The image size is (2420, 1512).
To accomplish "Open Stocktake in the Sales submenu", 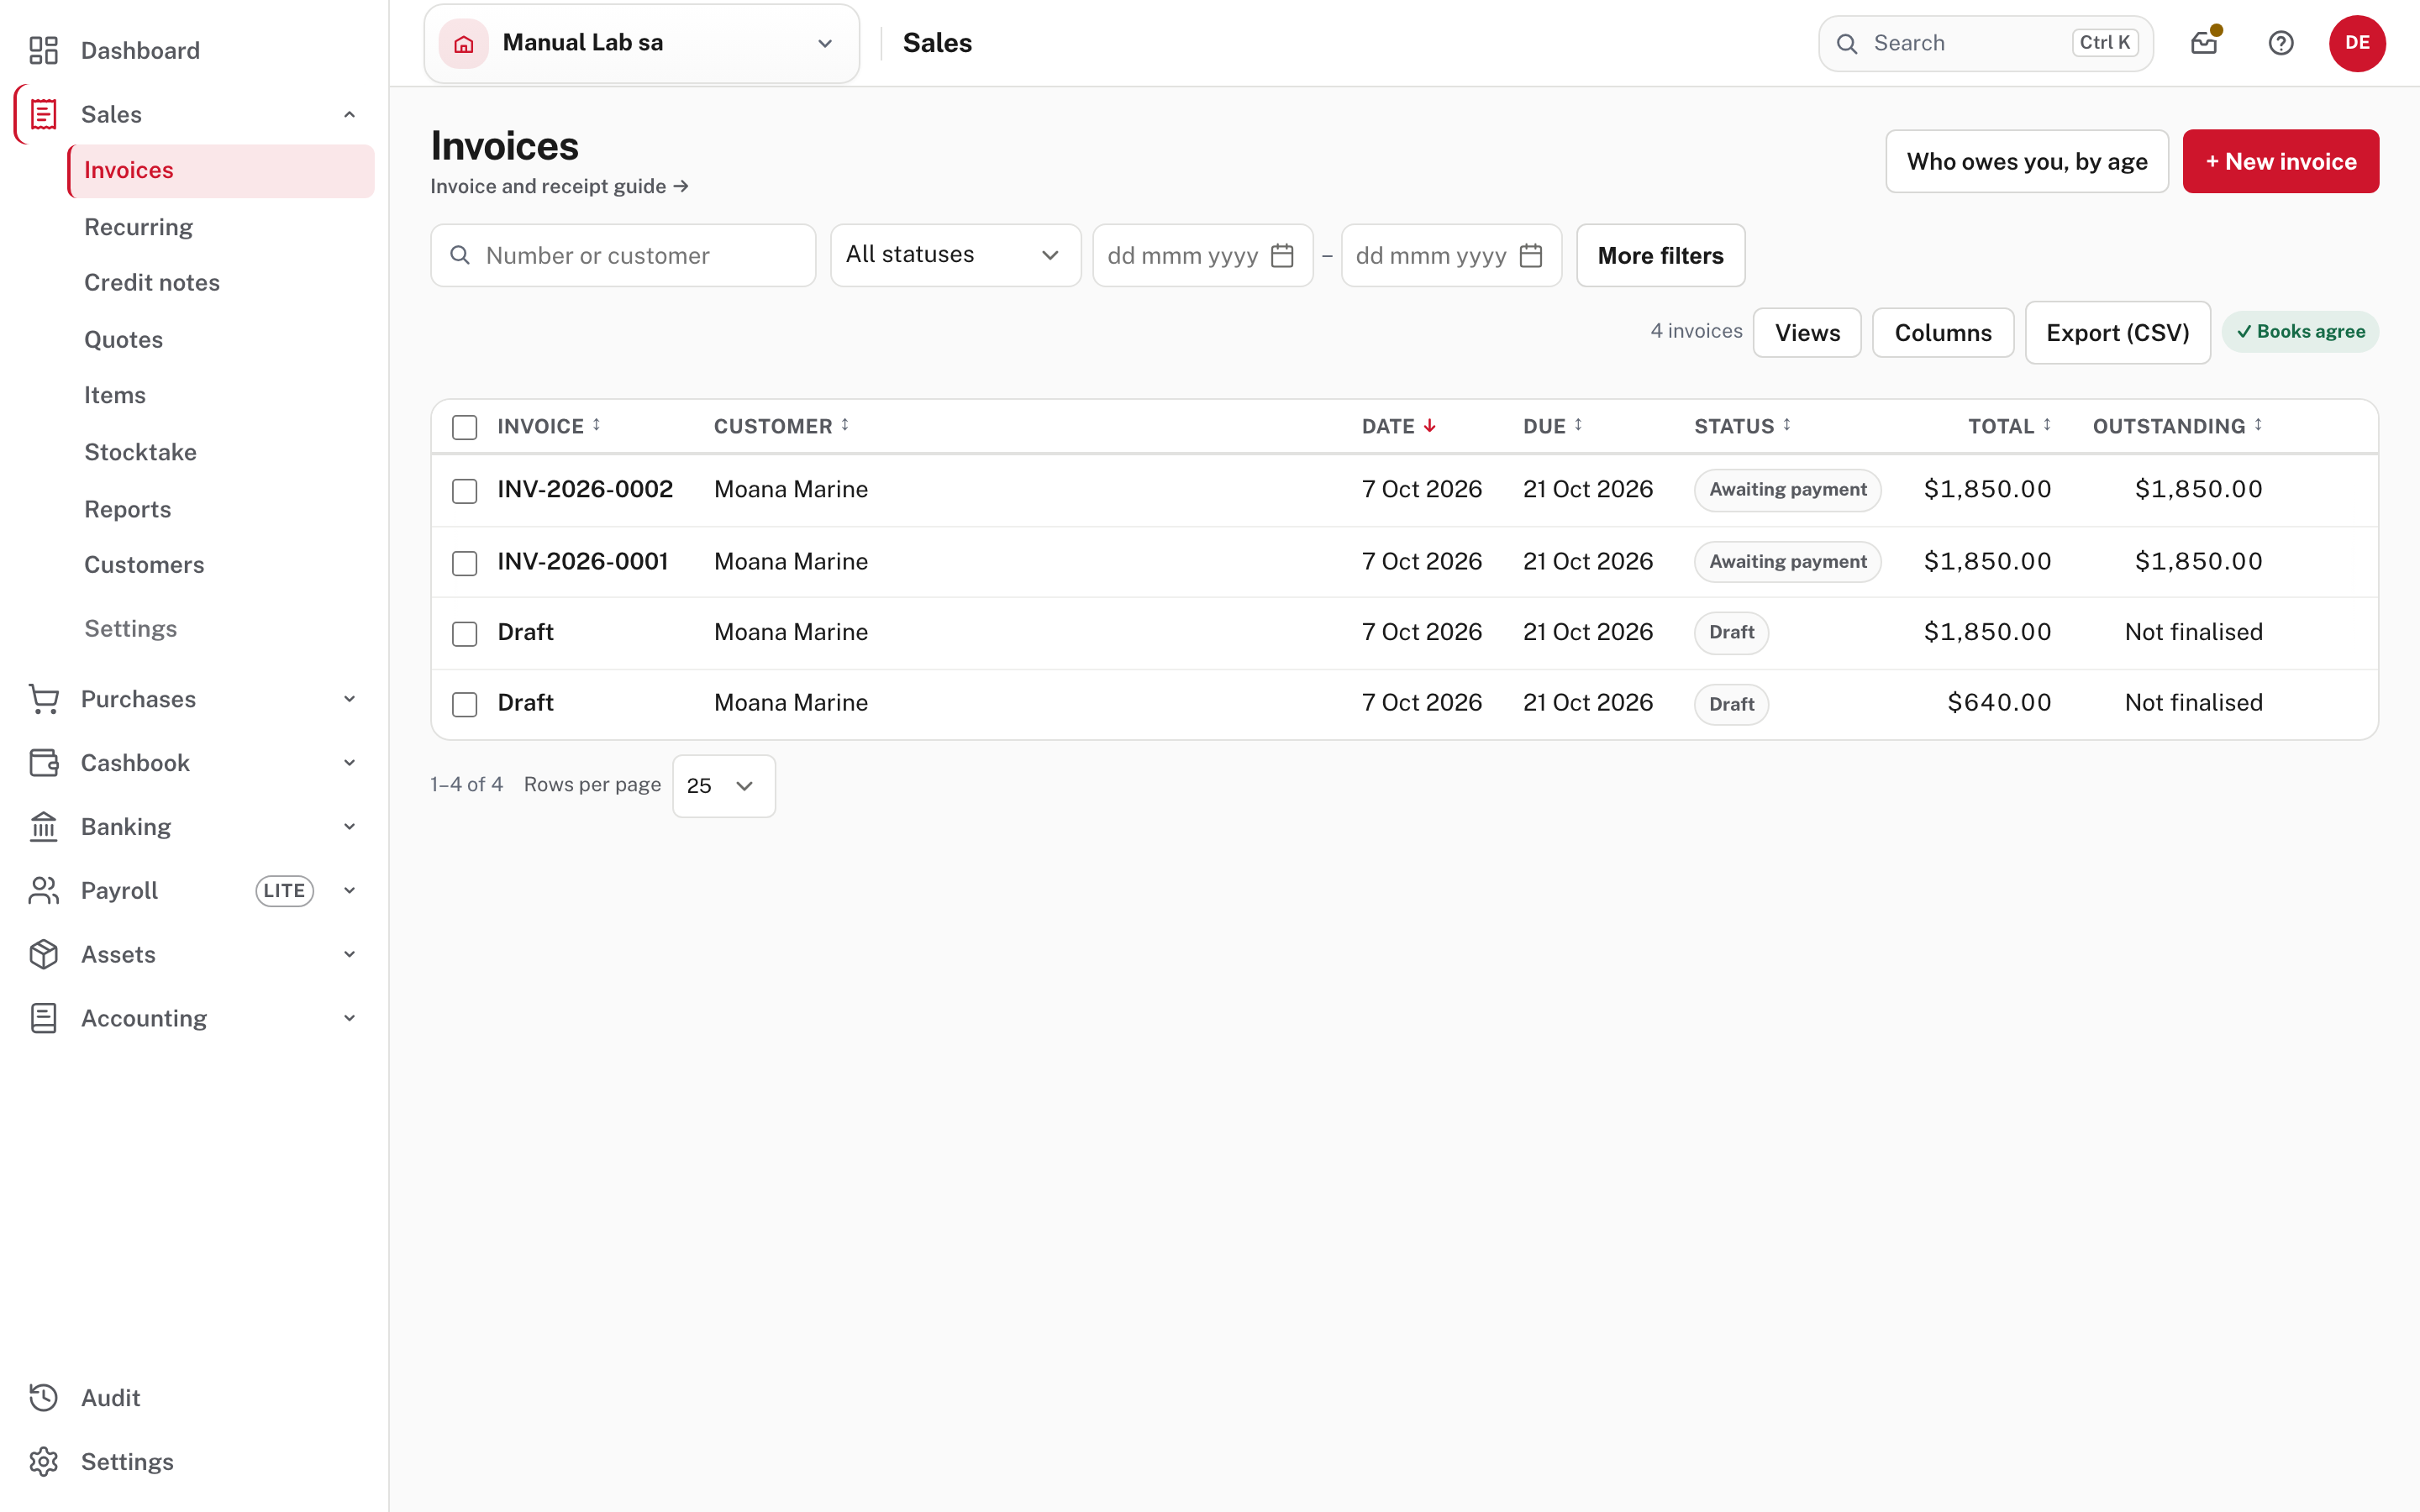I will coord(140,452).
